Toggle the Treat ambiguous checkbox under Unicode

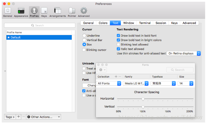[84, 68]
